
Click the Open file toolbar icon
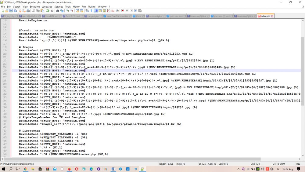7,11
